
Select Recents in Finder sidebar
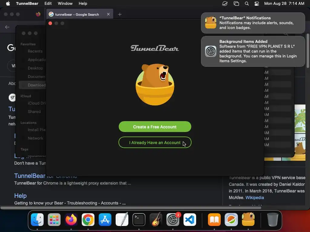35,51
